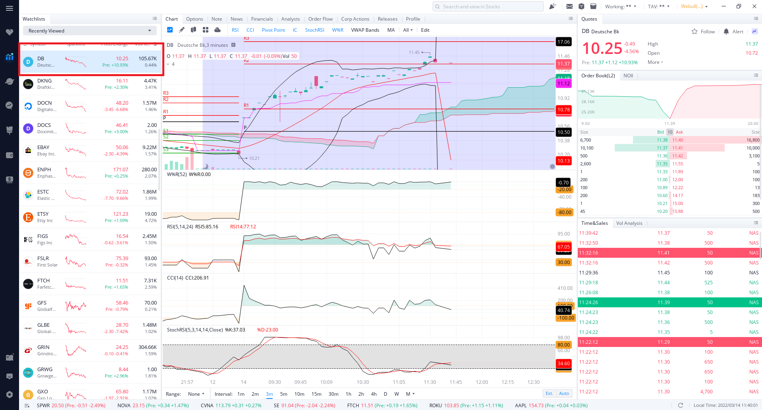The image size is (762, 410).
Task: Click the mini chart icon beside Alert
Action: (x=754, y=31)
